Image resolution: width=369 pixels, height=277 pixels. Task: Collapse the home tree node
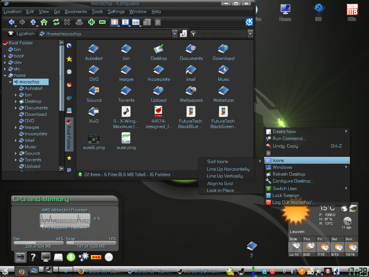click(5, 75)
